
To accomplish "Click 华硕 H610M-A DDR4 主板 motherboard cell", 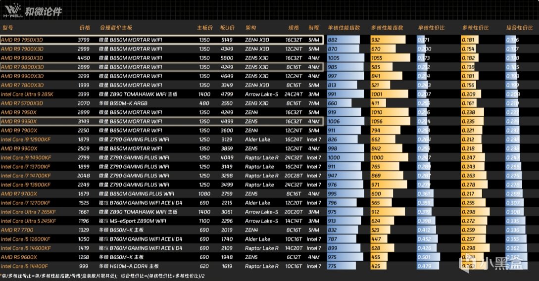I will (129, 266).
